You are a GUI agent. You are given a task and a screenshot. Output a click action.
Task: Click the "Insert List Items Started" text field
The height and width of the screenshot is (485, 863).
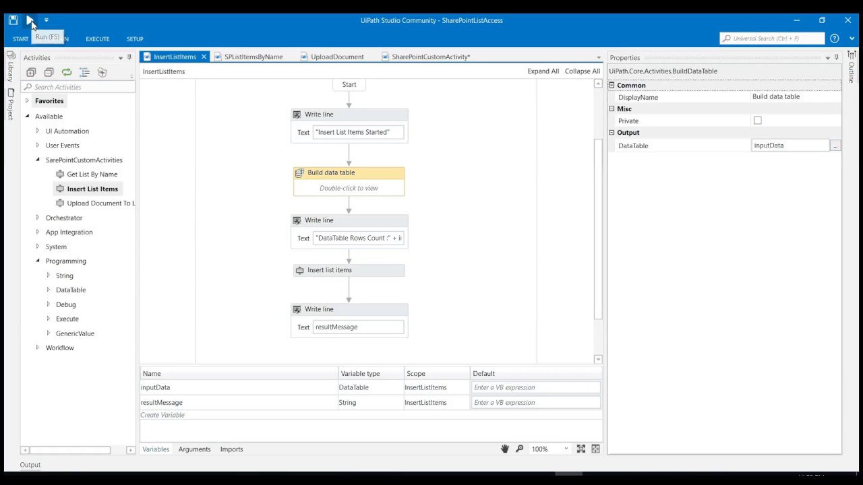[x=359, y=133]
